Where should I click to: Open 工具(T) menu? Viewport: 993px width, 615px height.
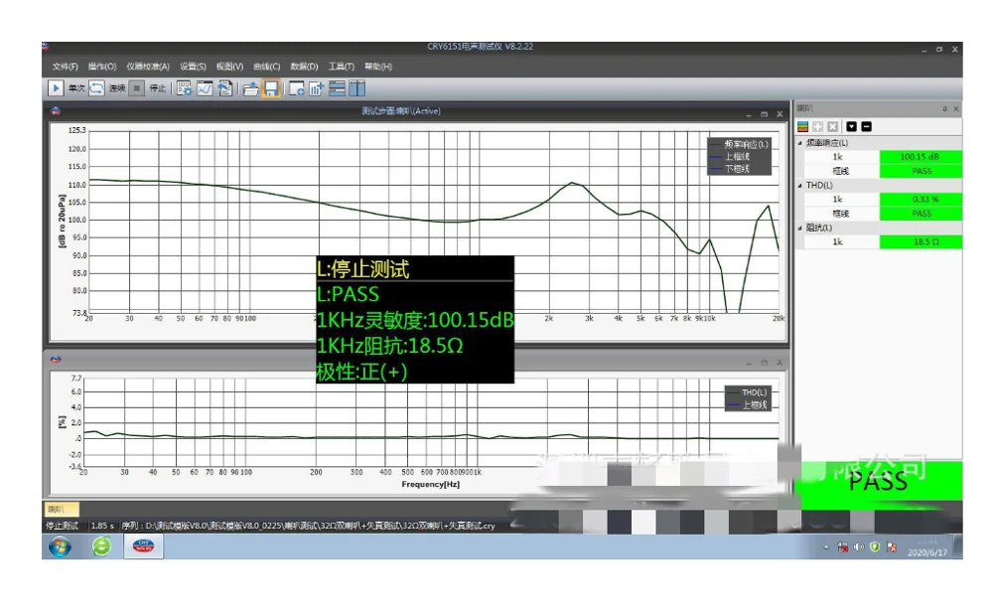point(341,67)
